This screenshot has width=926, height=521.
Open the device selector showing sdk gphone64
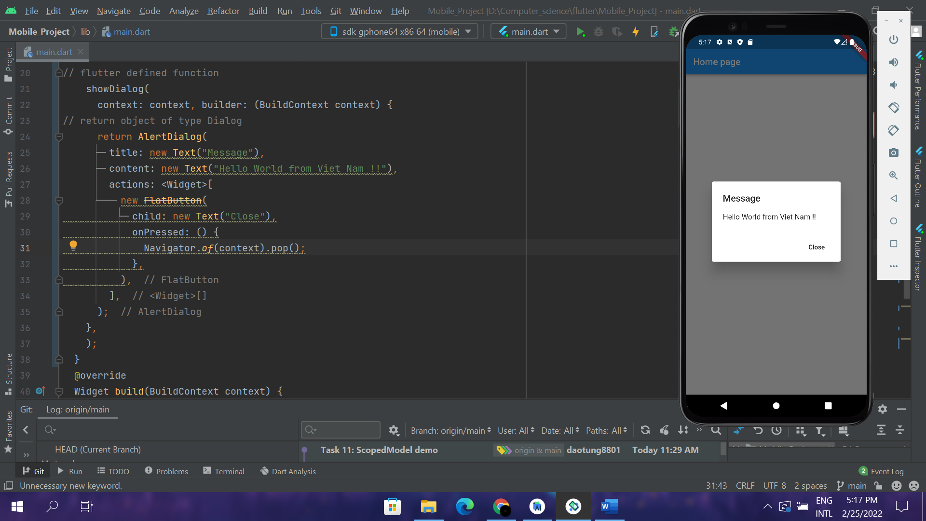399,31
